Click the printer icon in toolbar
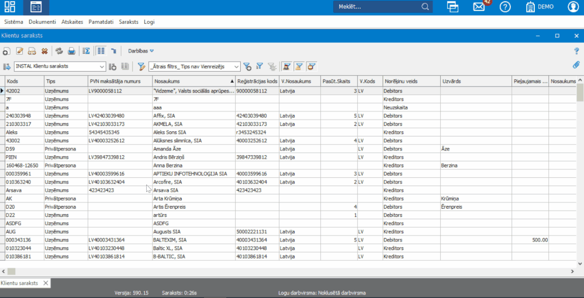This screenshot has width=584, height=298. click(x=71, y=51)
